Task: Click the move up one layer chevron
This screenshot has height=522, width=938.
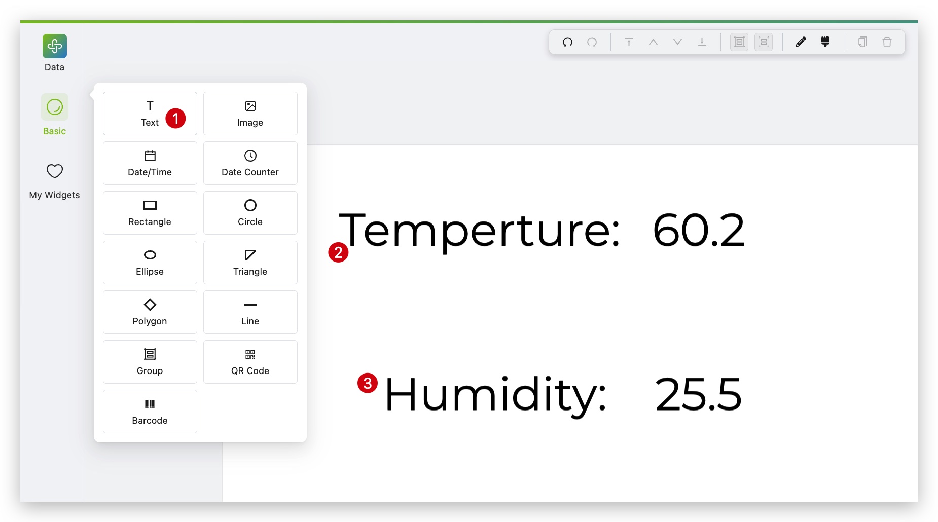Action: tap(653, 42)
